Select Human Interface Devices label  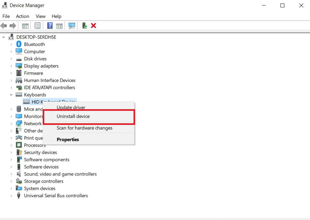point(50,80)
